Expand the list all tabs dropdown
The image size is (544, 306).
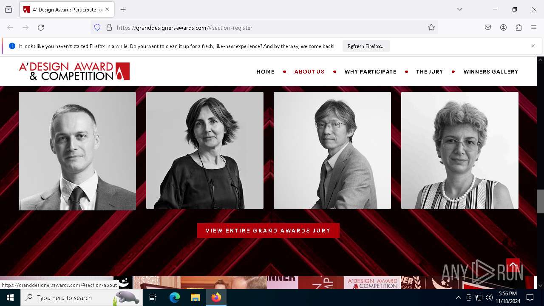pos(460,9)
